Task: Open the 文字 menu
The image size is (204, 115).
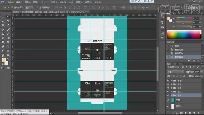Action: (45, 2)
